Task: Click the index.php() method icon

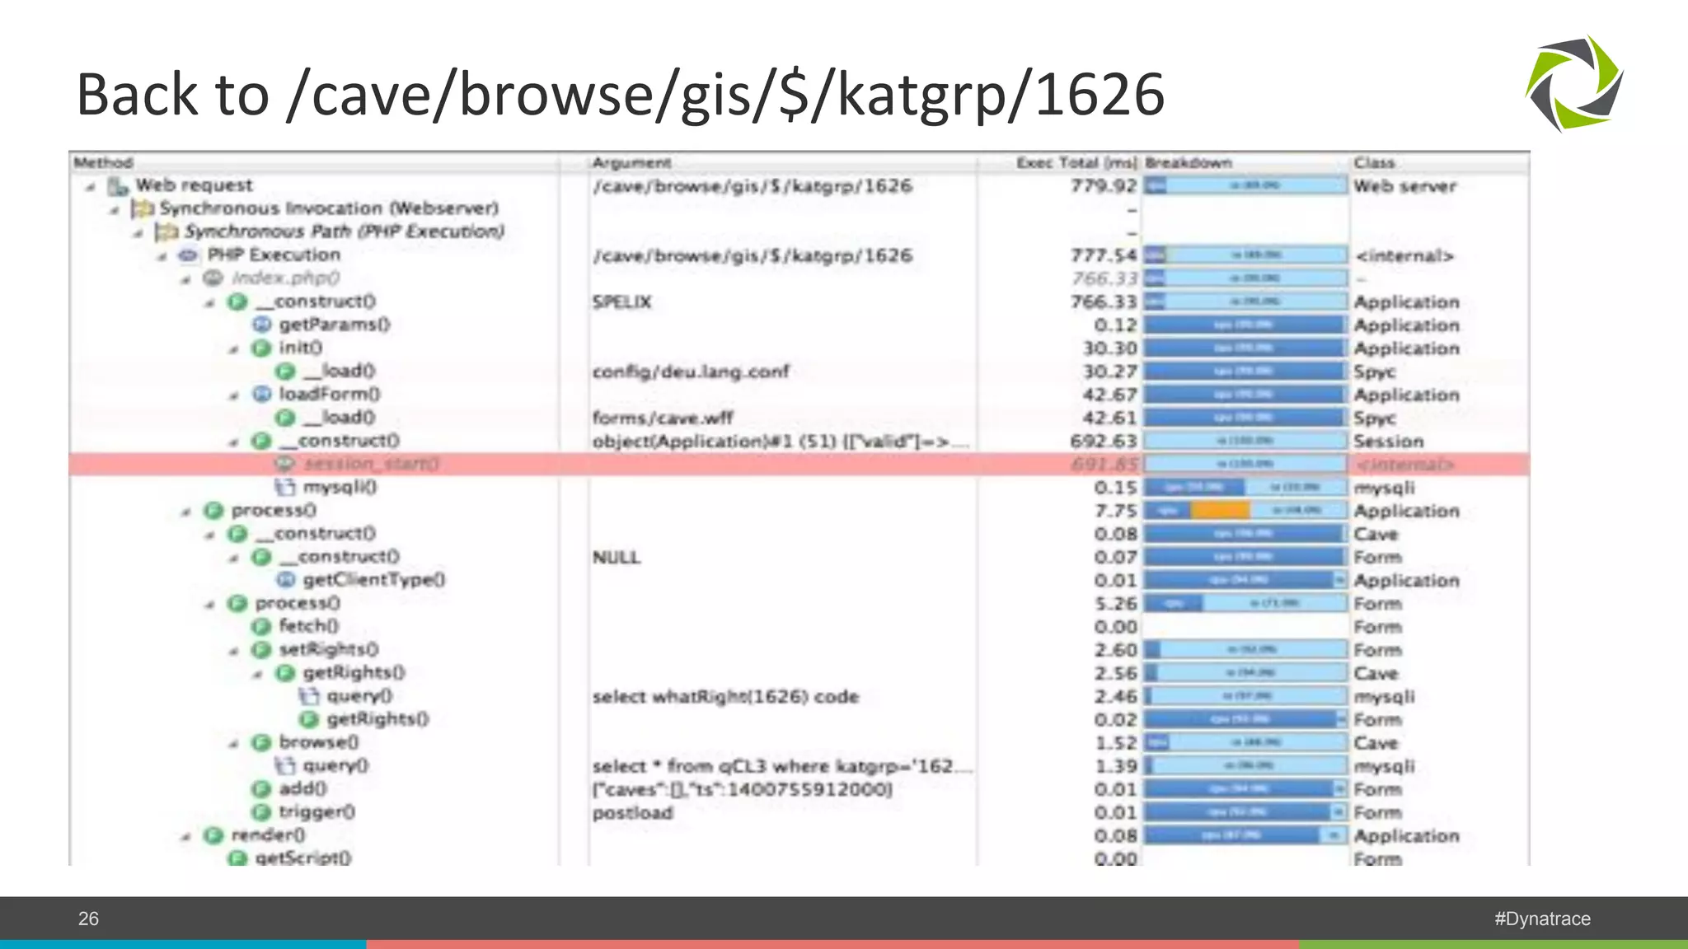Action: click(213, 278)
